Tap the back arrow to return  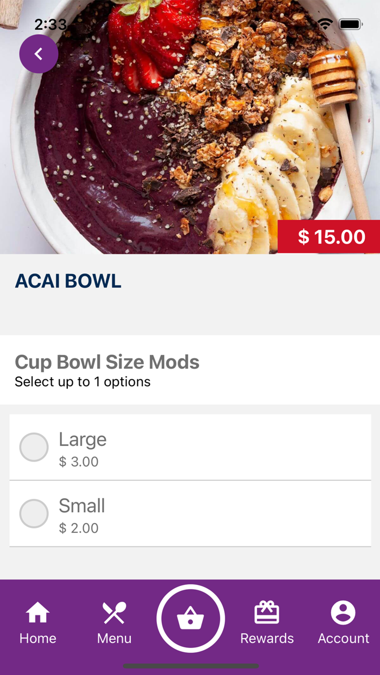(39, 54)
